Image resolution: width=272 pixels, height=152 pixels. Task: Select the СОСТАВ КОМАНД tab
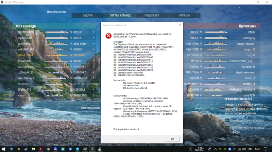point(120,15)
